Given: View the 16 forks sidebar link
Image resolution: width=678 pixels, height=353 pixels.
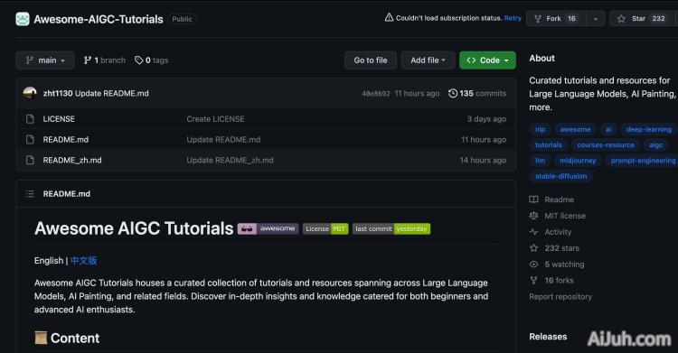Looking at the screenshot, I should click(x=559, y=281).
